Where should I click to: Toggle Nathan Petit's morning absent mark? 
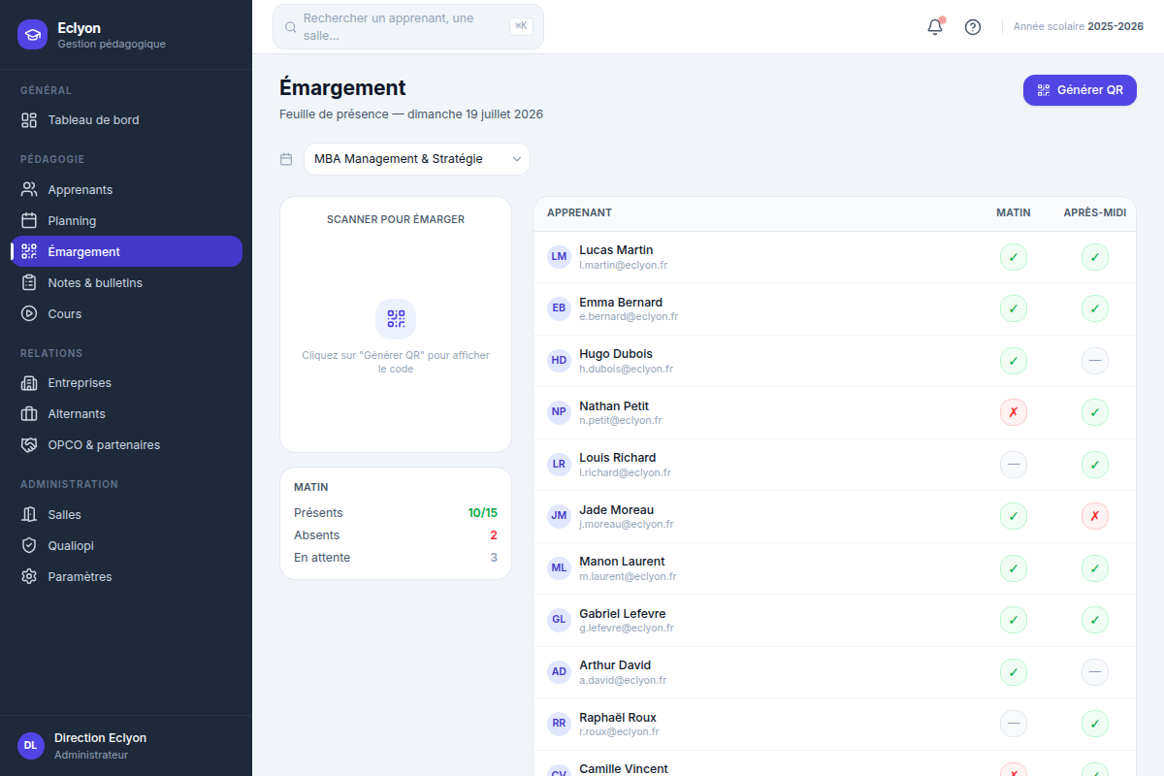[x=1014, y=412]
